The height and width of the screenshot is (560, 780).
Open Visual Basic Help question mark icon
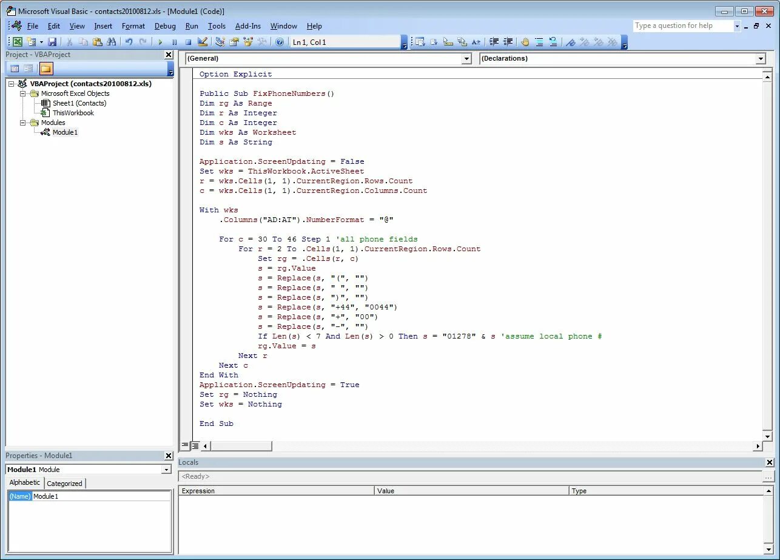point(280,42)
